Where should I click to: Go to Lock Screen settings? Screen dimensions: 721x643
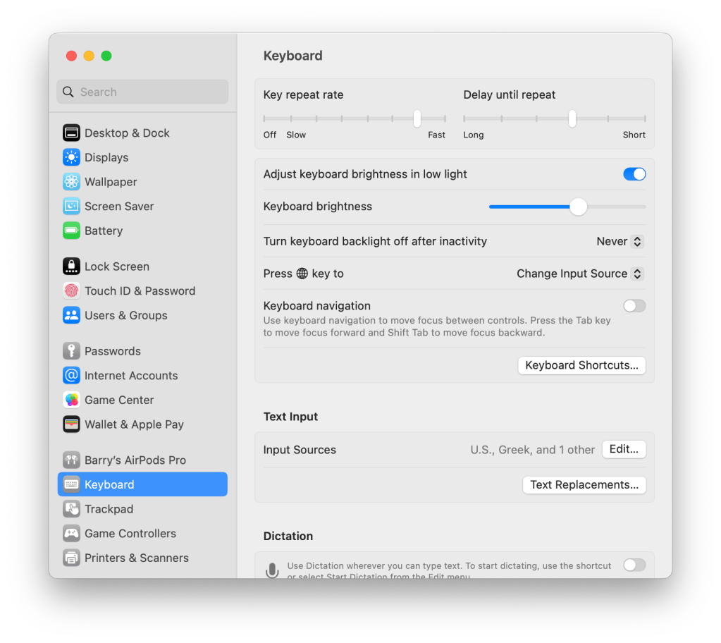[x=116, y=267]
